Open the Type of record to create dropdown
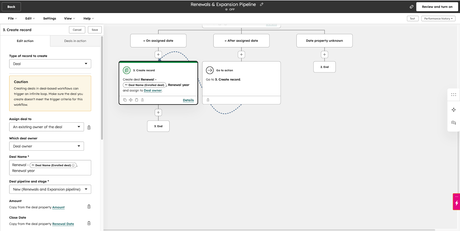The image size is (460, 231). pyautogui.click(x=50, y=64)
